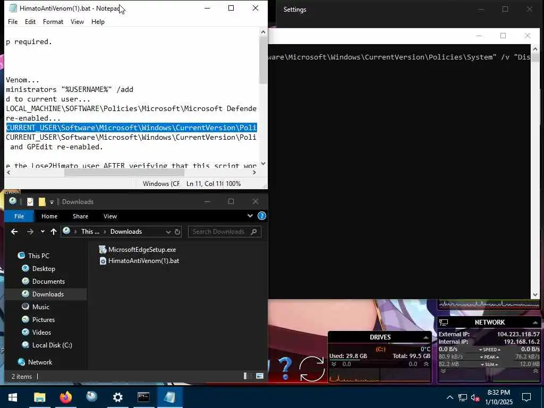Collapse the DRIVES widget with its arrow
544x408 pixels.
[426, 337]
